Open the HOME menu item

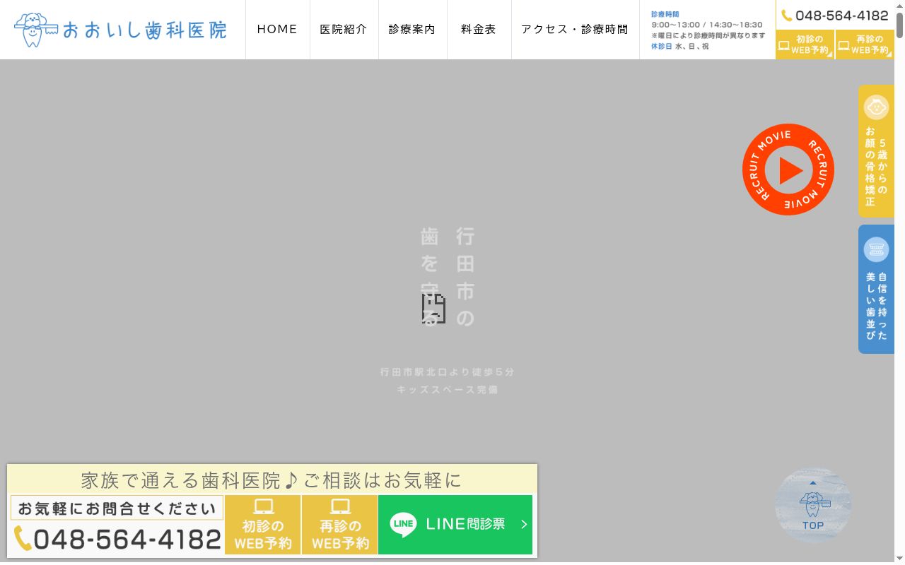pyautogui.click(x=277, y=30)
